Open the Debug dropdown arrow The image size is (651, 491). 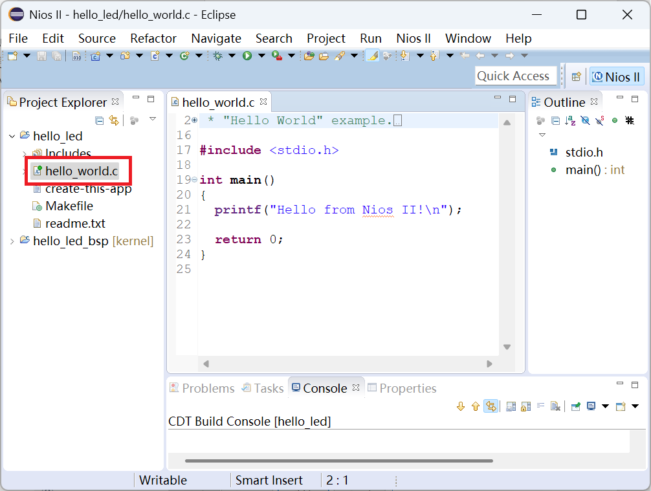point(232,56)
